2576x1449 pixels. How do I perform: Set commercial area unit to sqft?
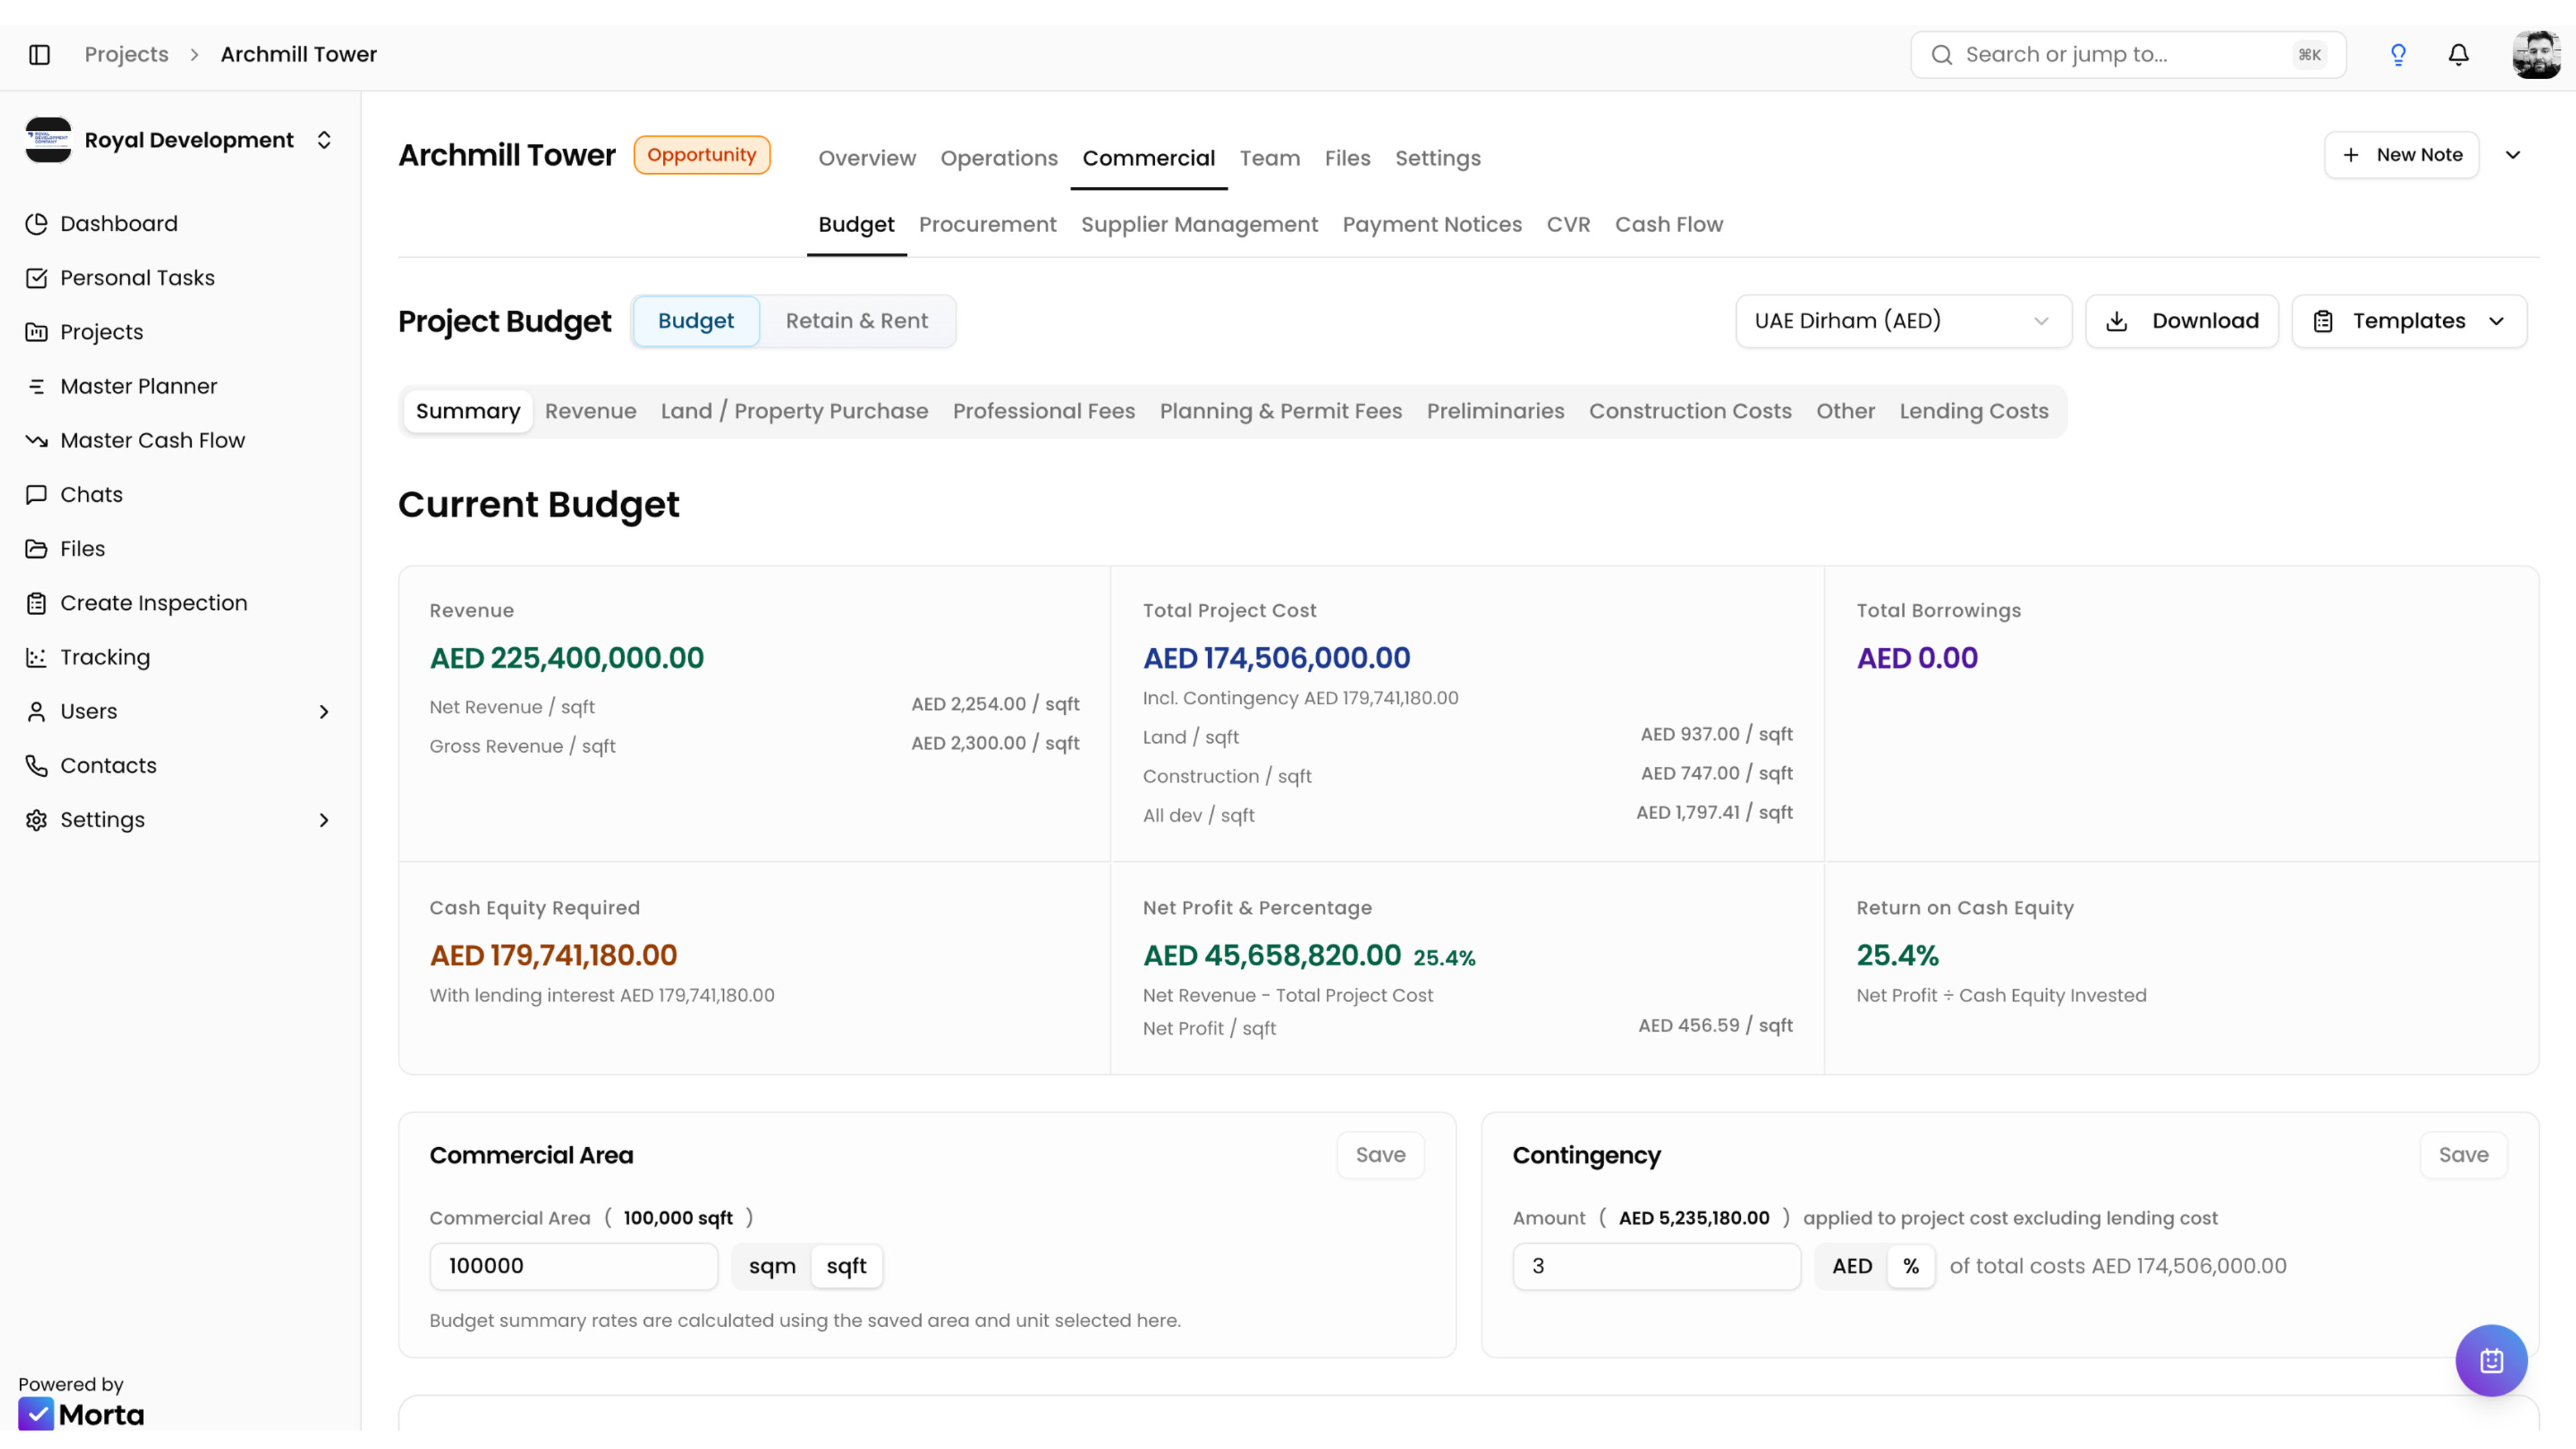click(846, 1266)
